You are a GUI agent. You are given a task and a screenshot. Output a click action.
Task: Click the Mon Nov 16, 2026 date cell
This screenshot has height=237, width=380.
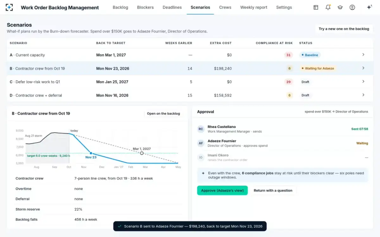[x=112, y=95]
